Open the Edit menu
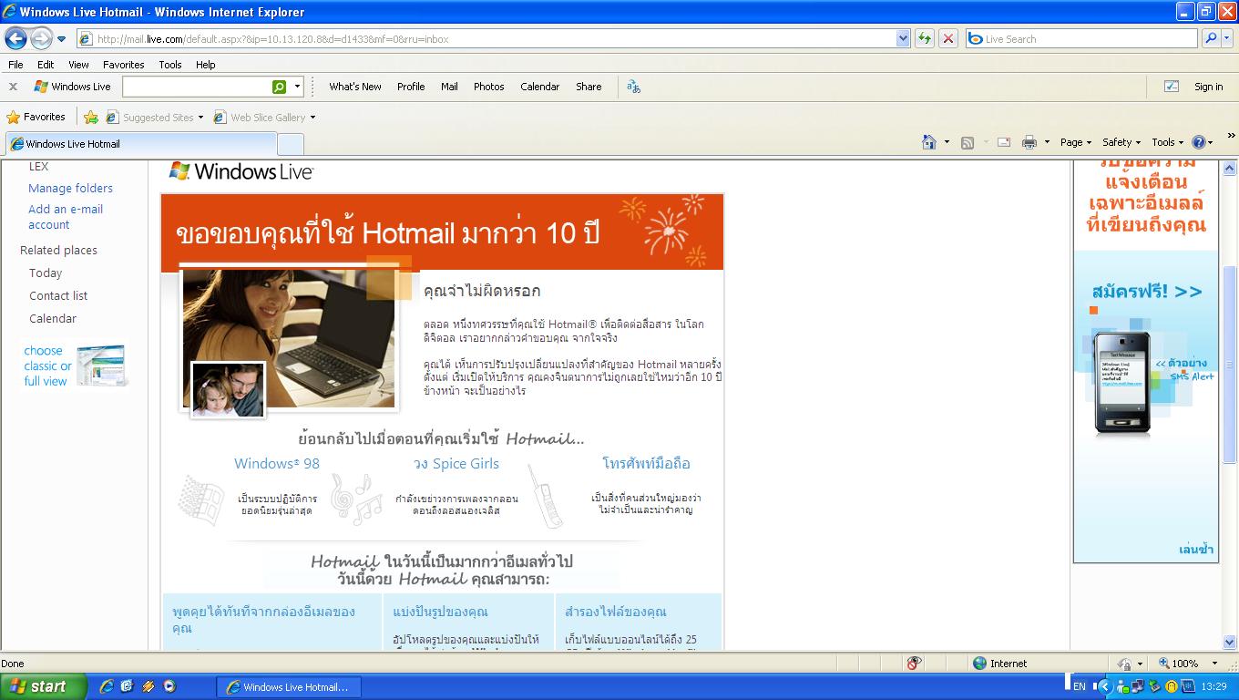The height and width of the screenshot is (700, 1239). click(x=46, y=65)
